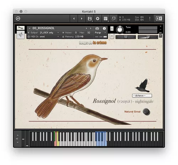Click the Disk 0% readout
Image resolution: width=178 pixels, height=165 pixels.
coord(139,20)
